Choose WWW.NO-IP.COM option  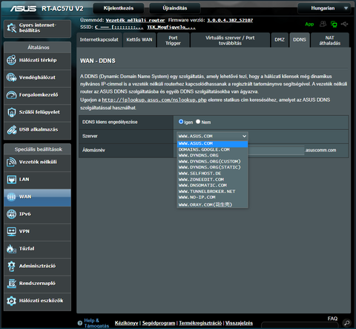[x=212, y=198]
